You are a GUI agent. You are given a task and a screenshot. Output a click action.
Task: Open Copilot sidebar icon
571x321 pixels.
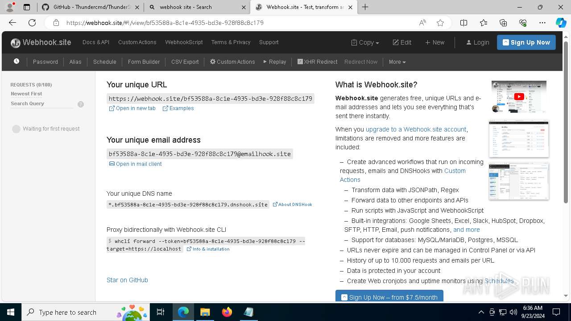[561, 23]
